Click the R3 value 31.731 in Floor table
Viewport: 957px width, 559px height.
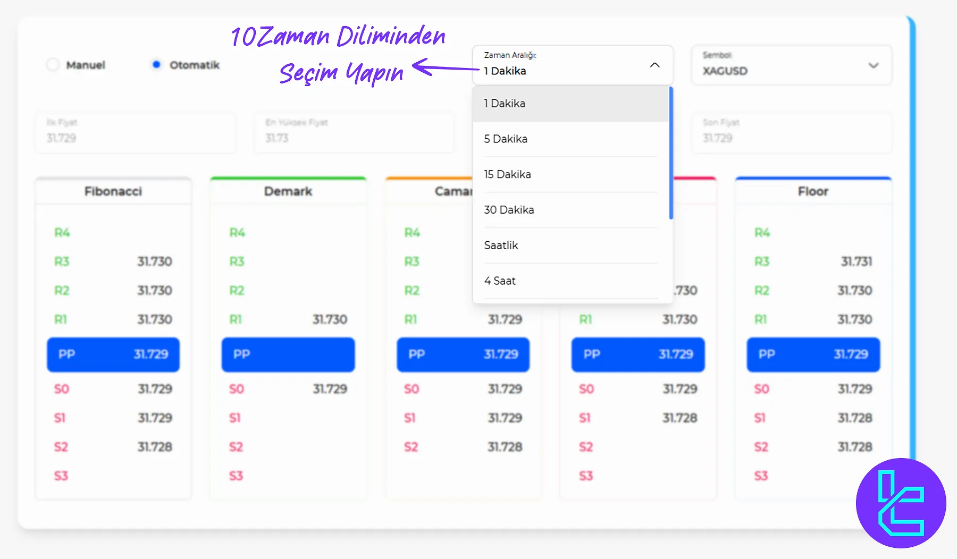(857, 261)
